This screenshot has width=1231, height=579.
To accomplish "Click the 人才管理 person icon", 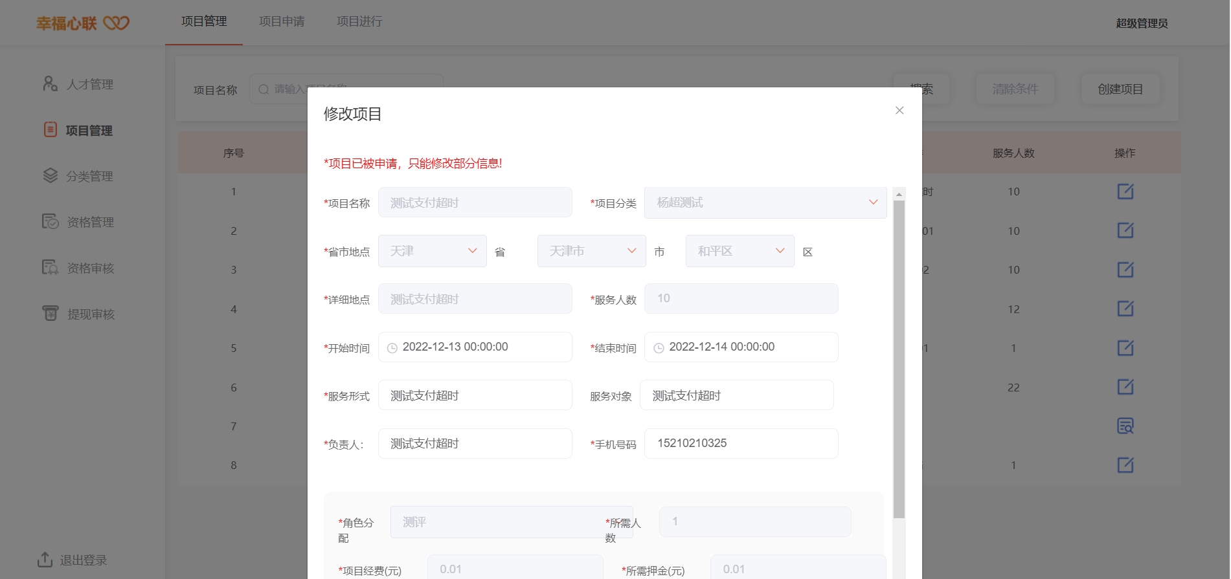I will click(51, 83).
